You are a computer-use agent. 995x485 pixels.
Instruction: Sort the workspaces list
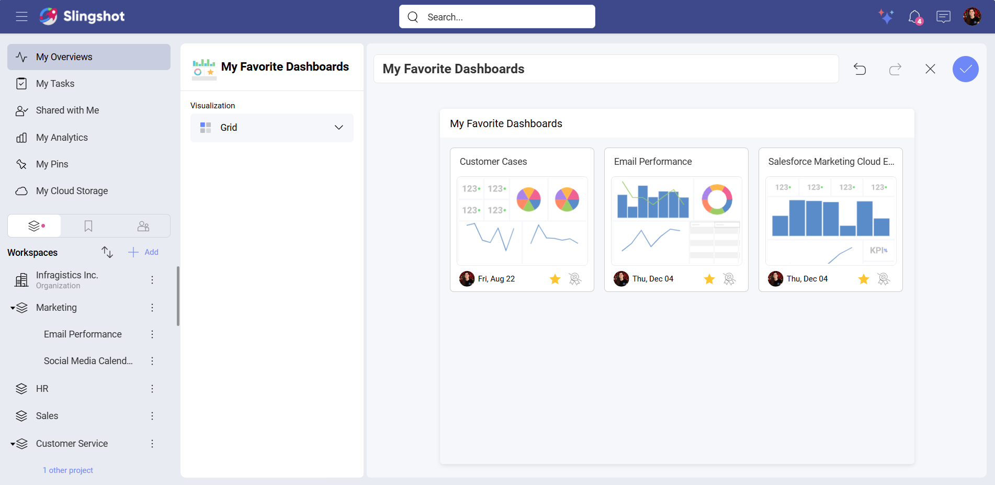click(x=107, y=252)
